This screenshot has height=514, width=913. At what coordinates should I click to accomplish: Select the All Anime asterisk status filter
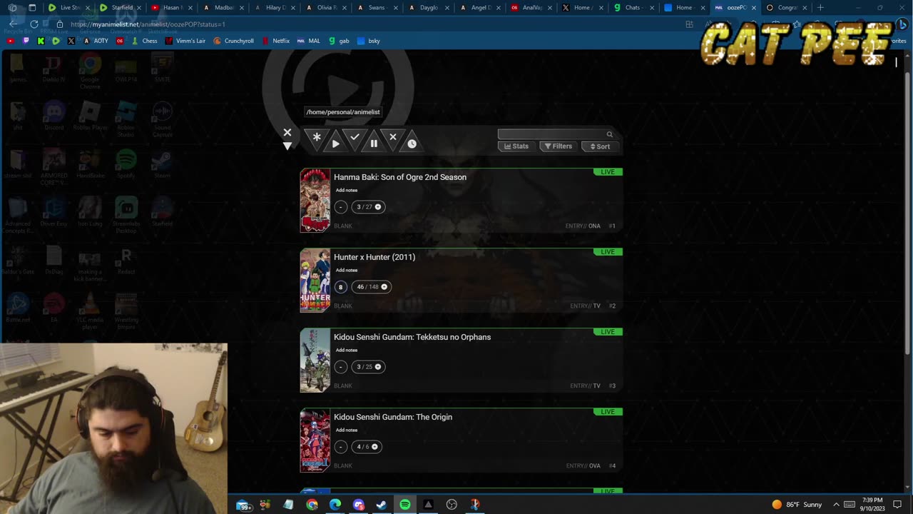tap(317, 137)
